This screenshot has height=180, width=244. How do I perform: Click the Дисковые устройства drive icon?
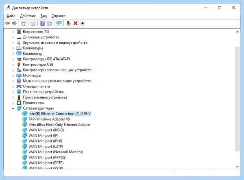[19, 38]
